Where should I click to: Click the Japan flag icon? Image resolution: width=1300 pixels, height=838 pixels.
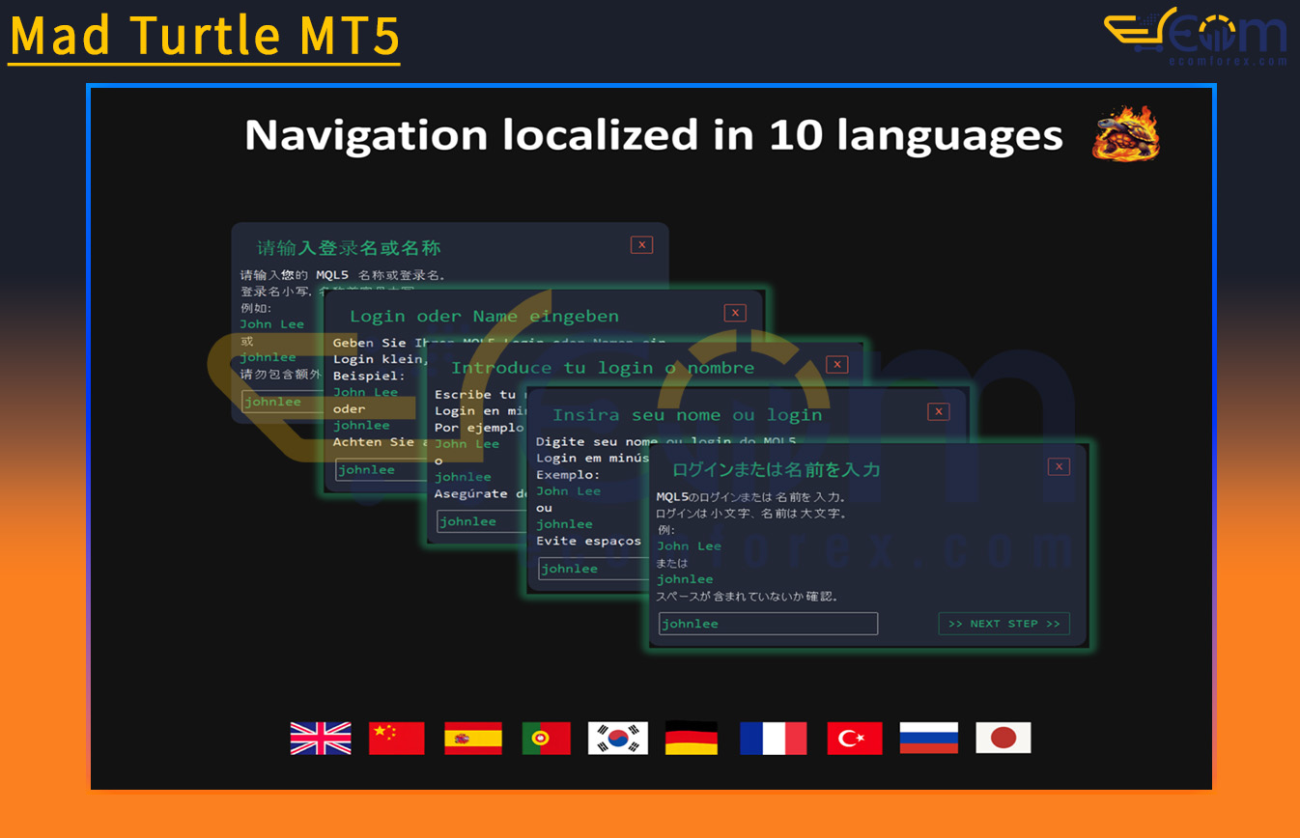(x=1003, y=739)
